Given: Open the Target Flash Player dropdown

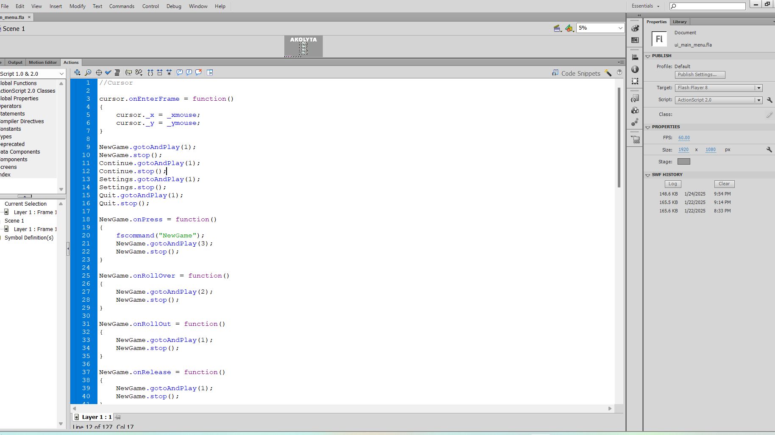Looking at the screenshot, I should tap(758, 88).
